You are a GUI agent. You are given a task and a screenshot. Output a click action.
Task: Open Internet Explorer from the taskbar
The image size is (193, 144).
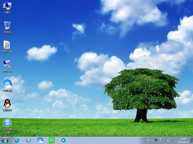tap(17, 140)
